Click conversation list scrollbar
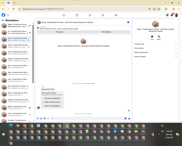Image resolution: width=182 pixels, height=146 pixels. click(x=33, y=54)
